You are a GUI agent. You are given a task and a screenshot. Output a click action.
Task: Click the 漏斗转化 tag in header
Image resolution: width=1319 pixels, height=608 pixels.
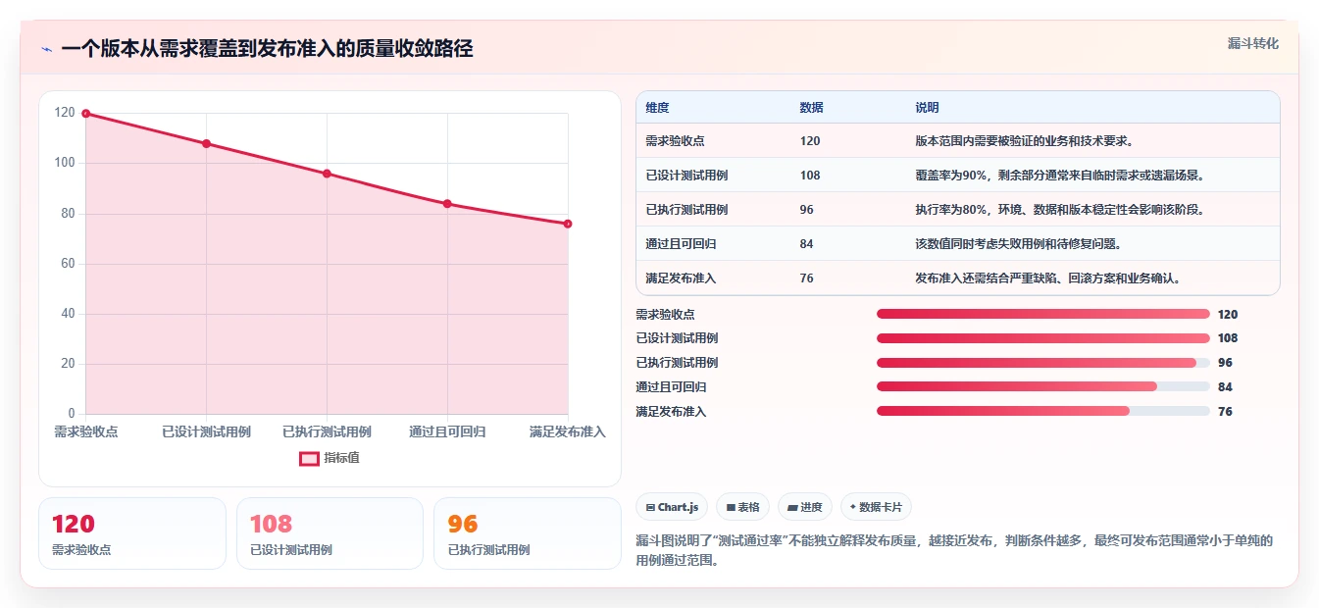tap(1253, 43)
